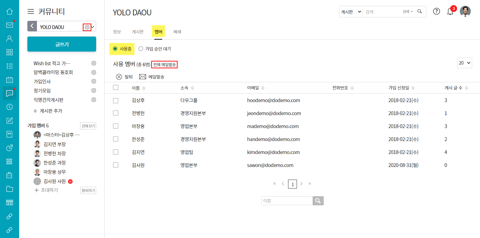Open the 게시판 search scope dropdown
Image resolution: width=480 pixels, height=238 pixels.
(351, 12)
